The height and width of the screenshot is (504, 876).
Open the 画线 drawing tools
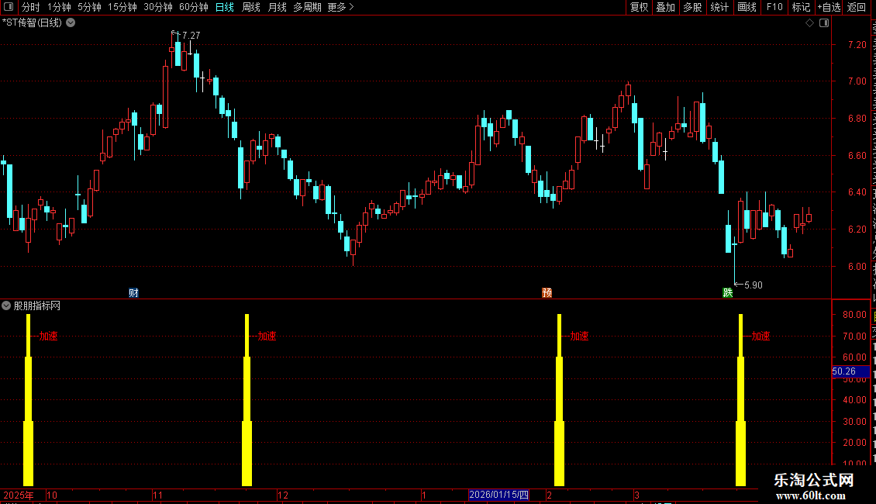coord(747,7)
